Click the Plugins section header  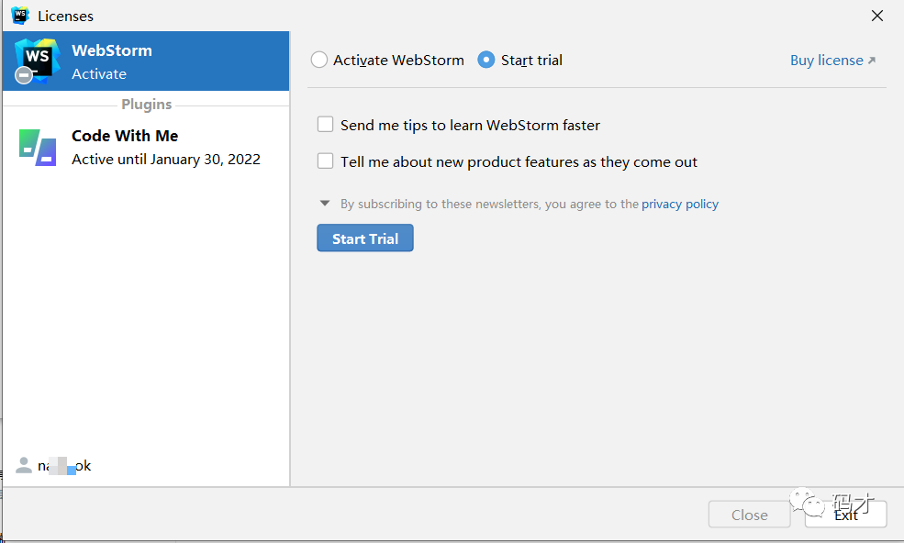146,105
